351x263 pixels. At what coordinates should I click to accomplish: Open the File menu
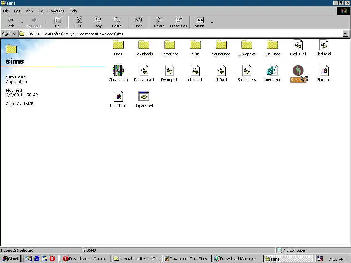click(6, 11)
